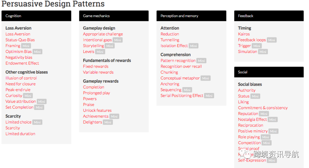
Task: Select the Peak-end rule link
Action: 18,90
